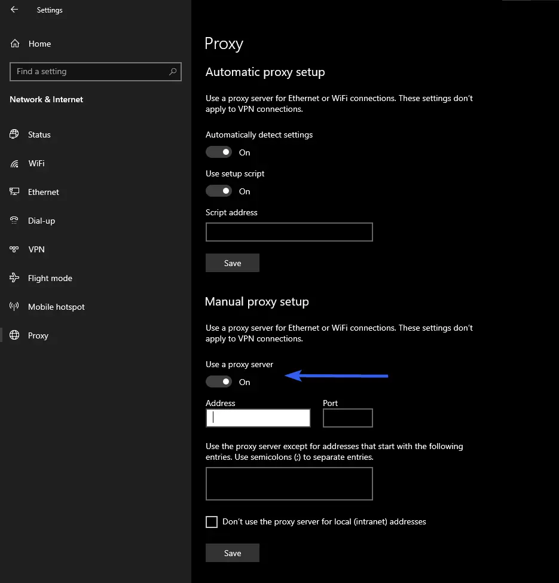Save the automatic proxy setup

(232, 263)
